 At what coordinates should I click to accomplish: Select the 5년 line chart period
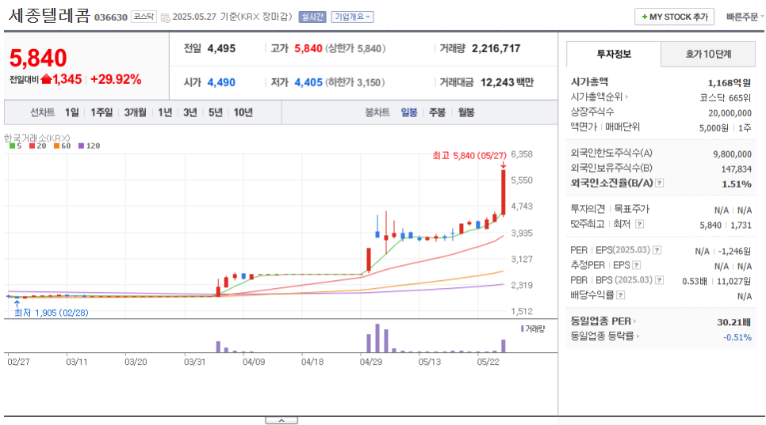[216, 112]
